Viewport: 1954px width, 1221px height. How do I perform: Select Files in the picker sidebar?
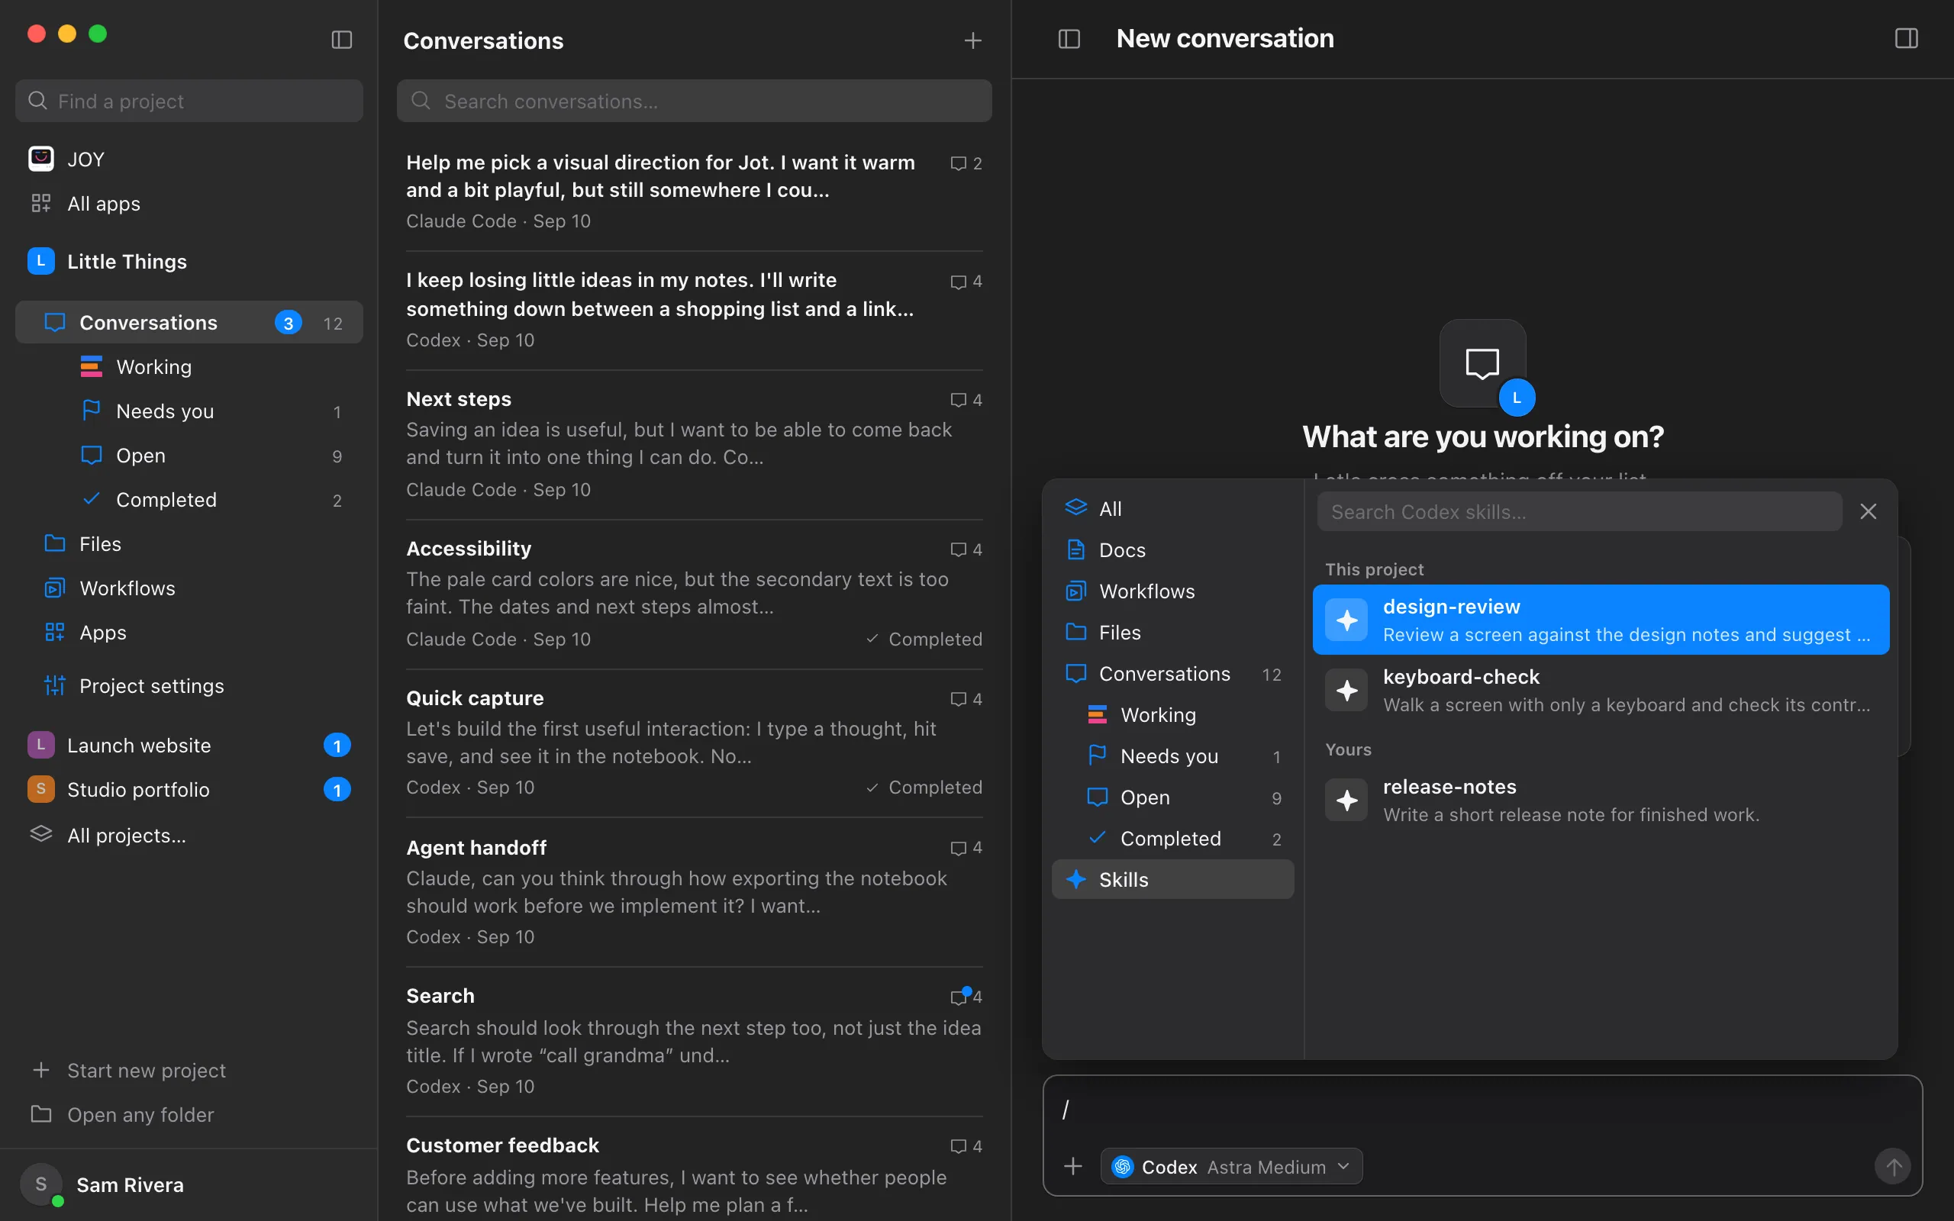1172,632
